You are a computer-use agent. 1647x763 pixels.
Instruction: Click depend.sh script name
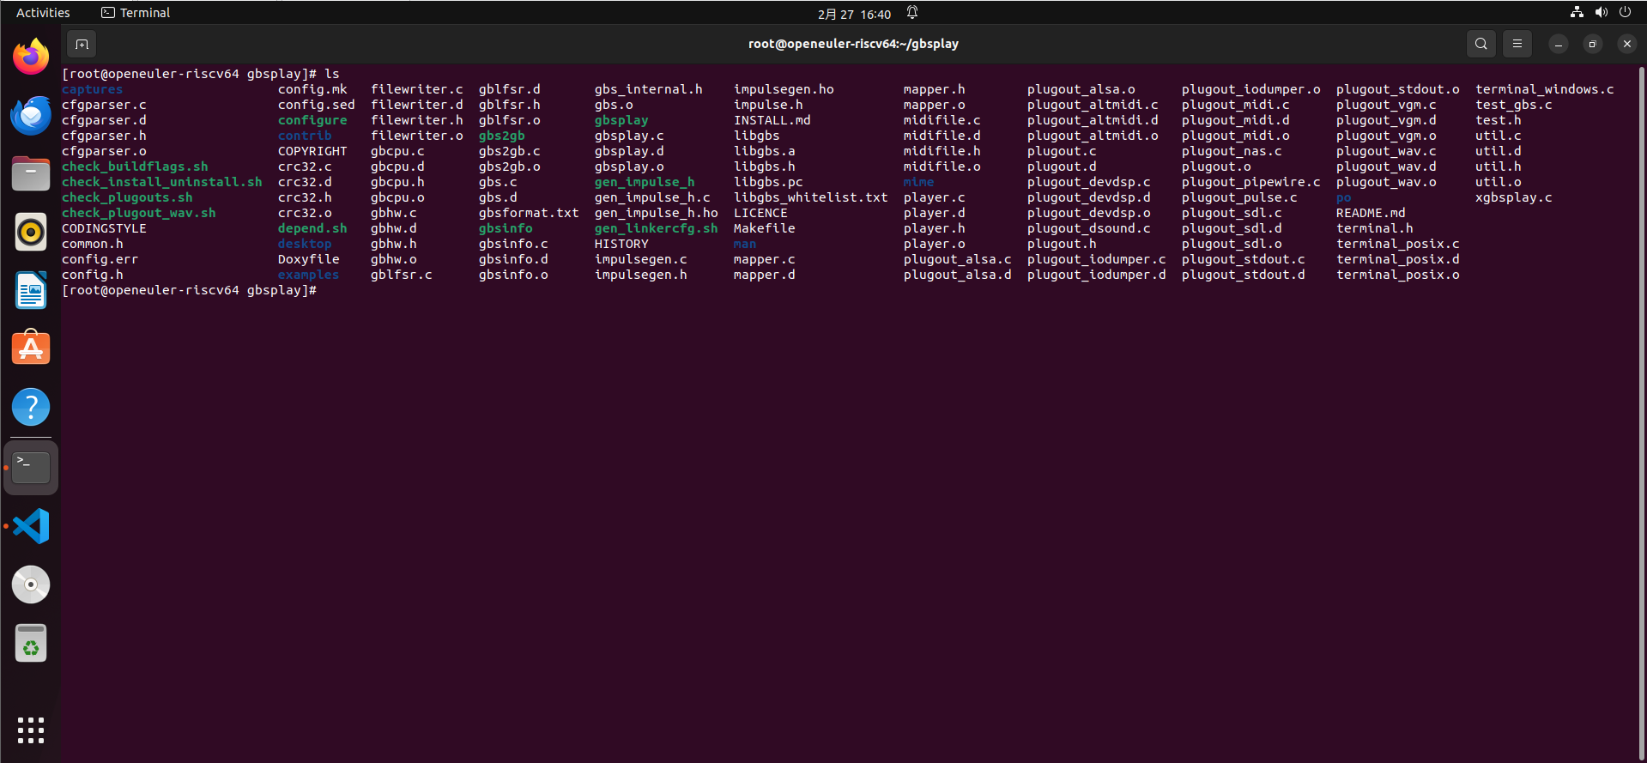[x=312, y=228]
